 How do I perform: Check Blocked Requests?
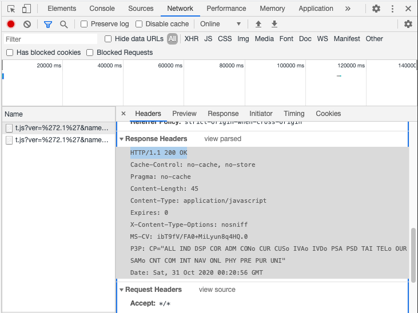click(x=90, y=53)
